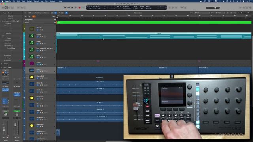Image resolution: width=253 pixels, height=142 pixels.
Task: Select the highlighted grid view button
Action: click(x=55, y=13)
